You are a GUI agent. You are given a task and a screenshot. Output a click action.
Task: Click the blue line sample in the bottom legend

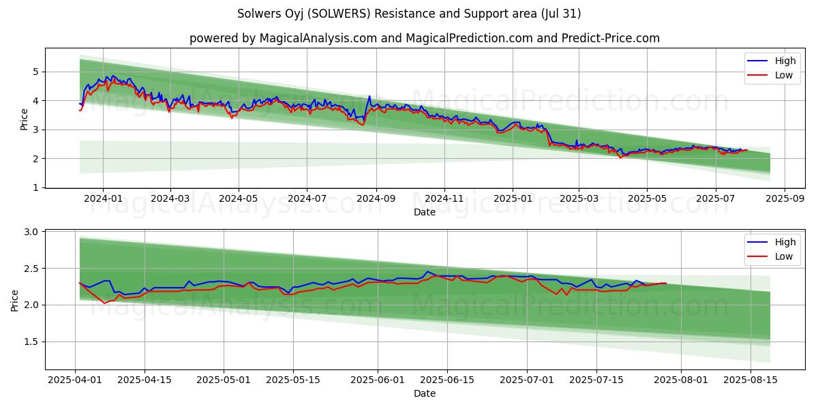point(757,243)
